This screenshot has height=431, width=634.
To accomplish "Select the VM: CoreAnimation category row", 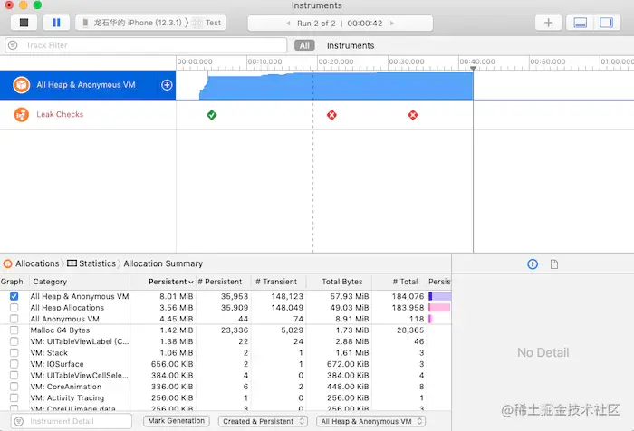I will pyautogui.click(x=226, y=387).
